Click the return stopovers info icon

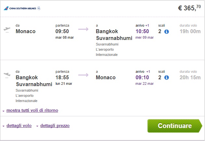click(x=167, y=77)
